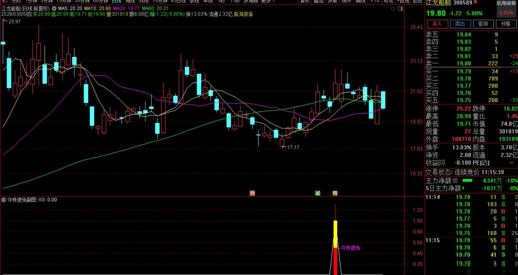Screen dimensions: 518x275
Task: Select the 月线 period tab
Action: (143, 1)
